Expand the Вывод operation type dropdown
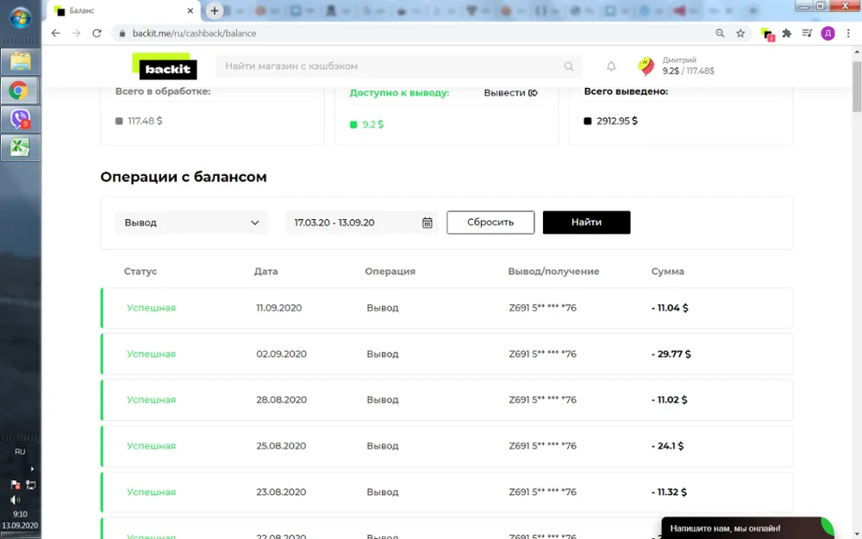This screenshot has width=862, height=539. pos(191,222)
